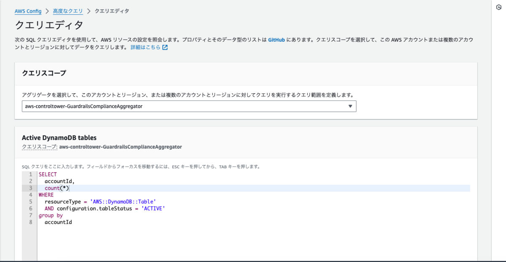Go to 高度なクエリ breadcrumb link

(x=68, y=11)
